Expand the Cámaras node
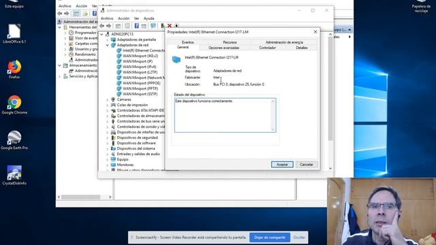 click(x=108, y=99)
